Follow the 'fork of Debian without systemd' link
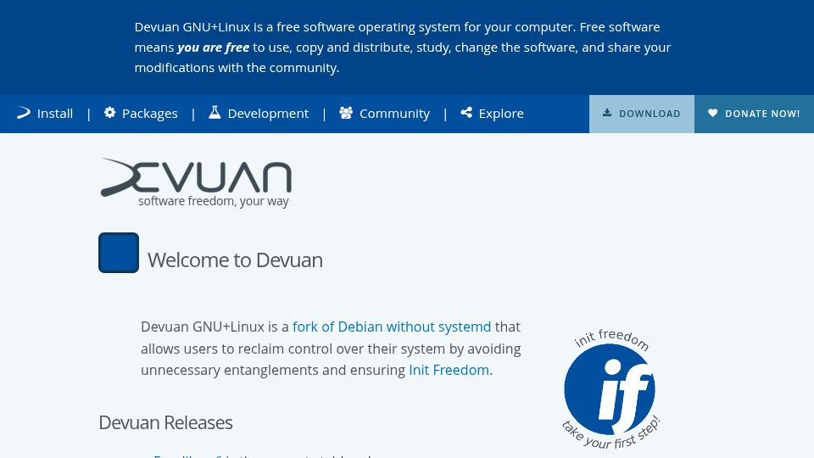The image size is (814, 458). 392,327
